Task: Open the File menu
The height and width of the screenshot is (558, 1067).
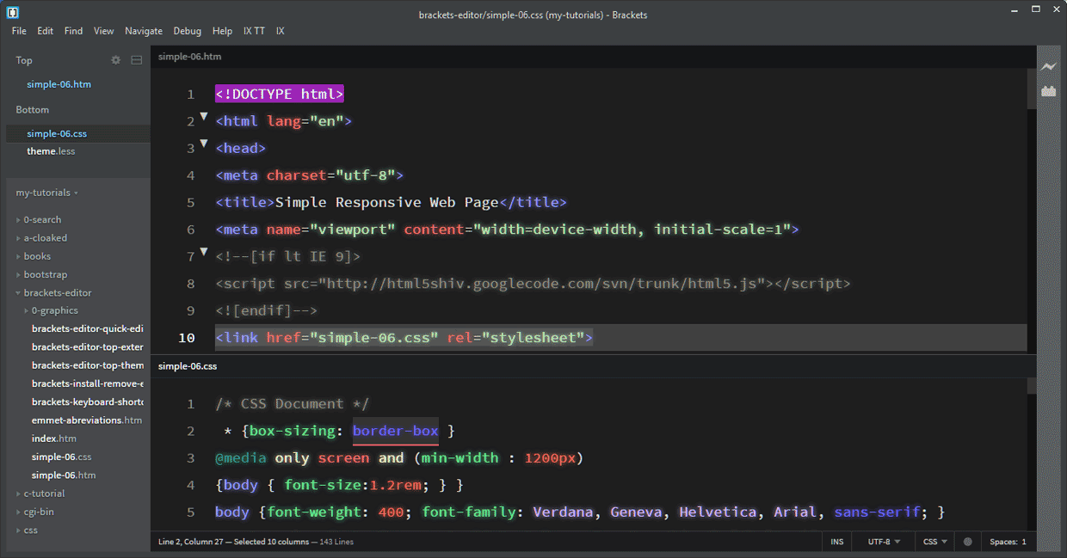Action: click(19, 31)
